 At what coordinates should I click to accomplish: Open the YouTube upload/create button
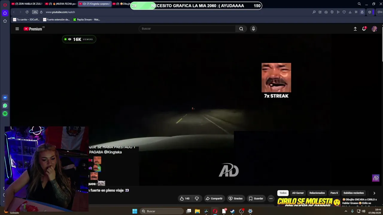tap(355, 29)
